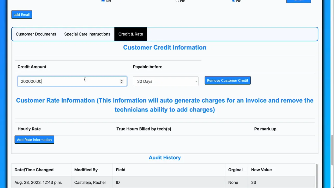Click the New Value column header
The height and width of the screenshot is (188, 334).
pyautogui.click(x=261, y=170)
